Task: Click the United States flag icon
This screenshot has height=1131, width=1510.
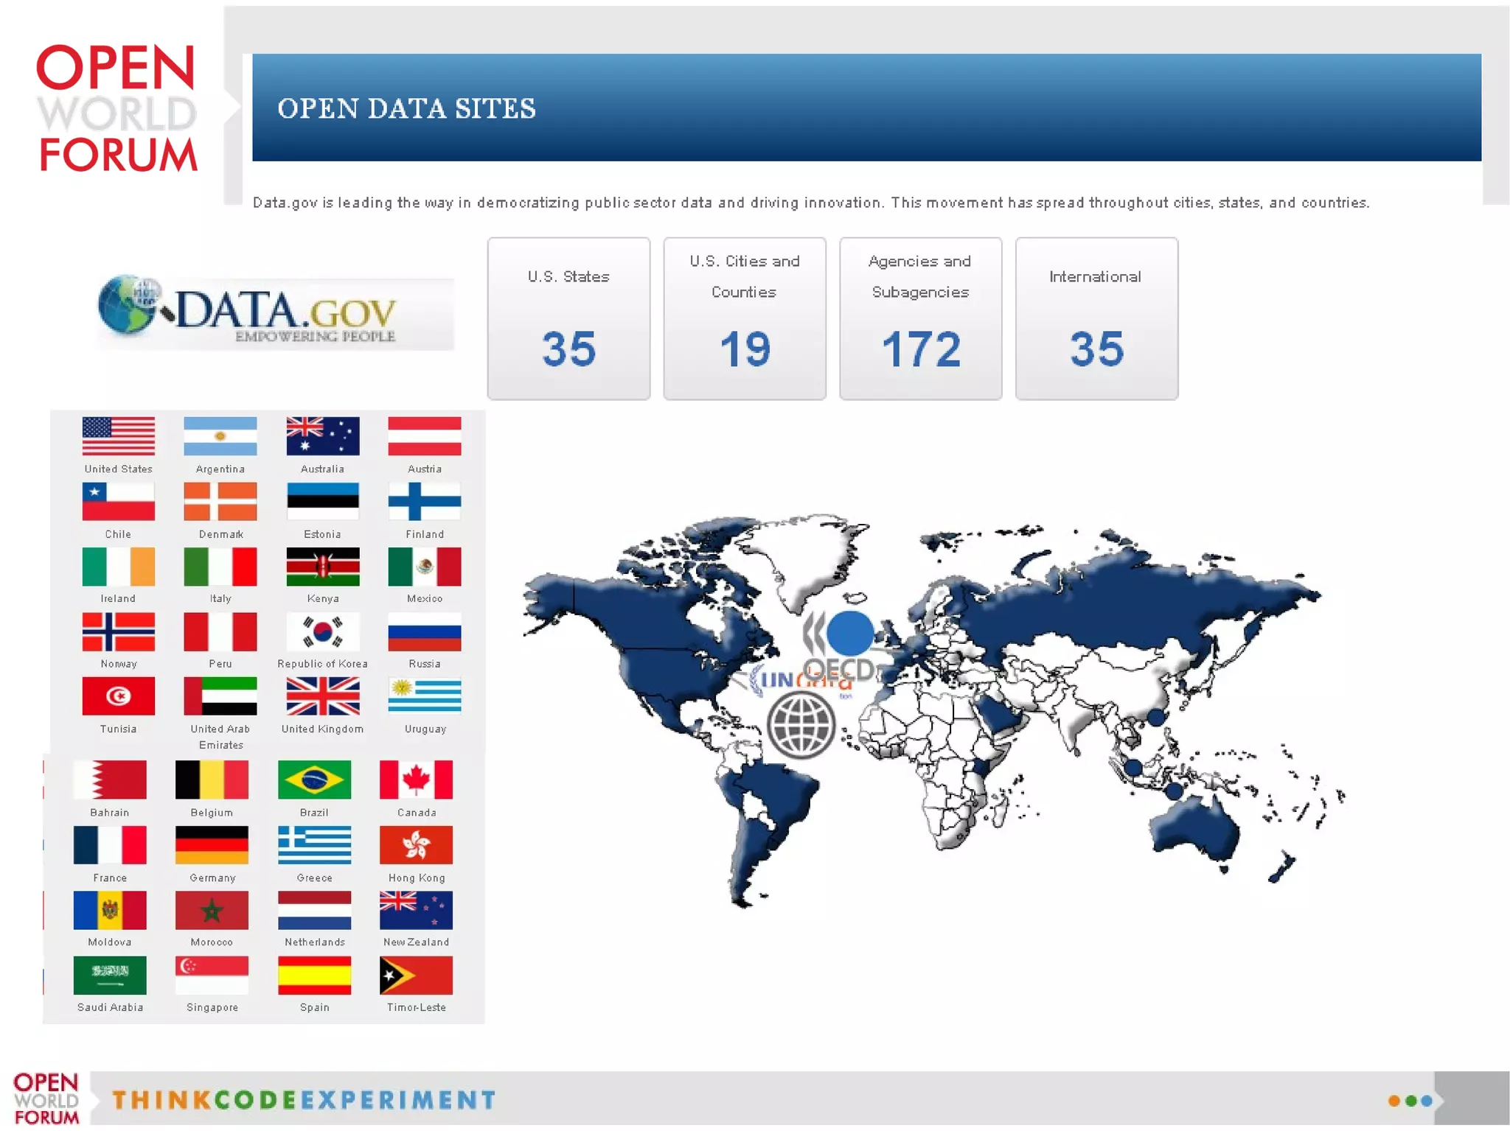Action: coord(118,436)
